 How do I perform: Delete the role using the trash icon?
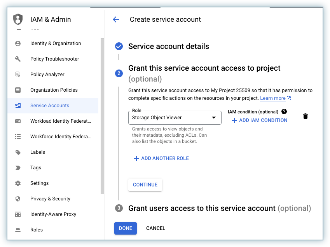coord(306,116)
